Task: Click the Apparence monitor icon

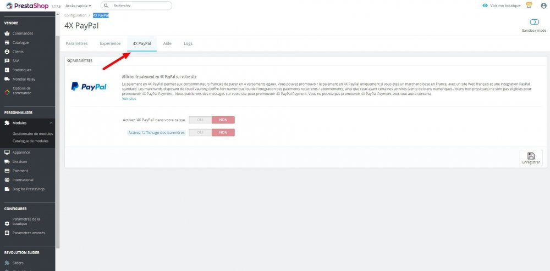Action: 7,153
